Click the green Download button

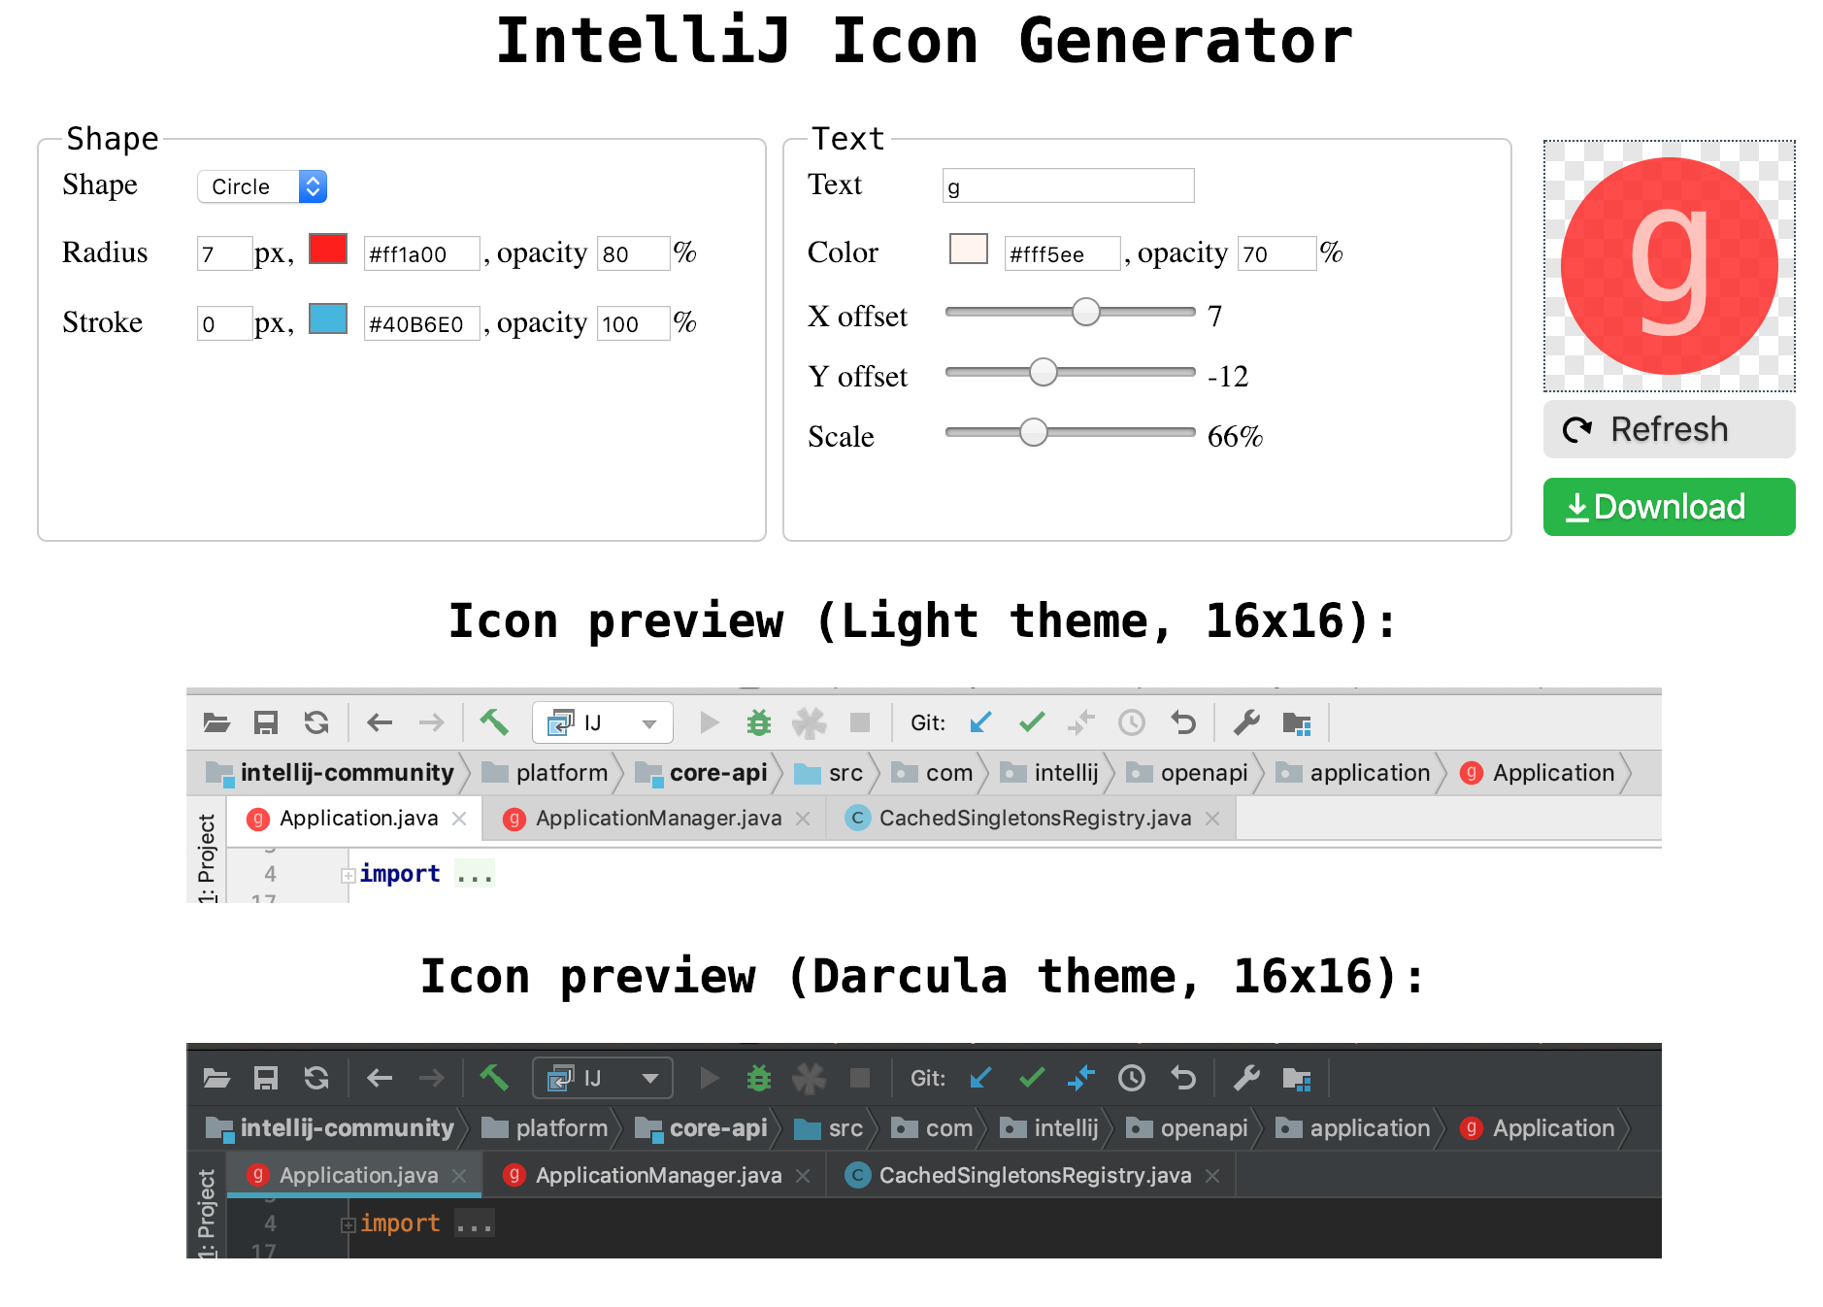click(x=1670, y=507)
